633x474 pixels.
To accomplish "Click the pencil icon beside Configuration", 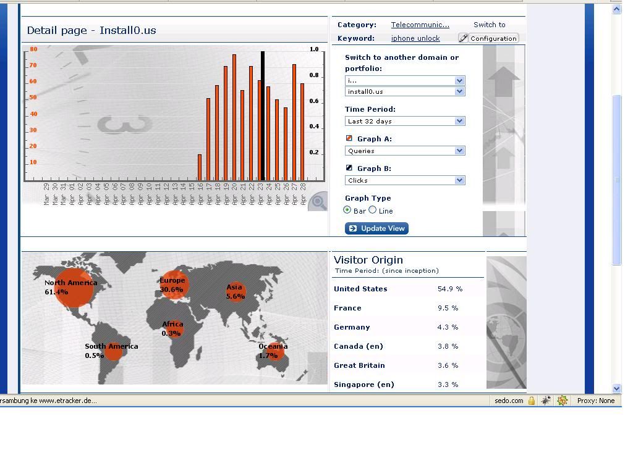I will click(463, 38).
